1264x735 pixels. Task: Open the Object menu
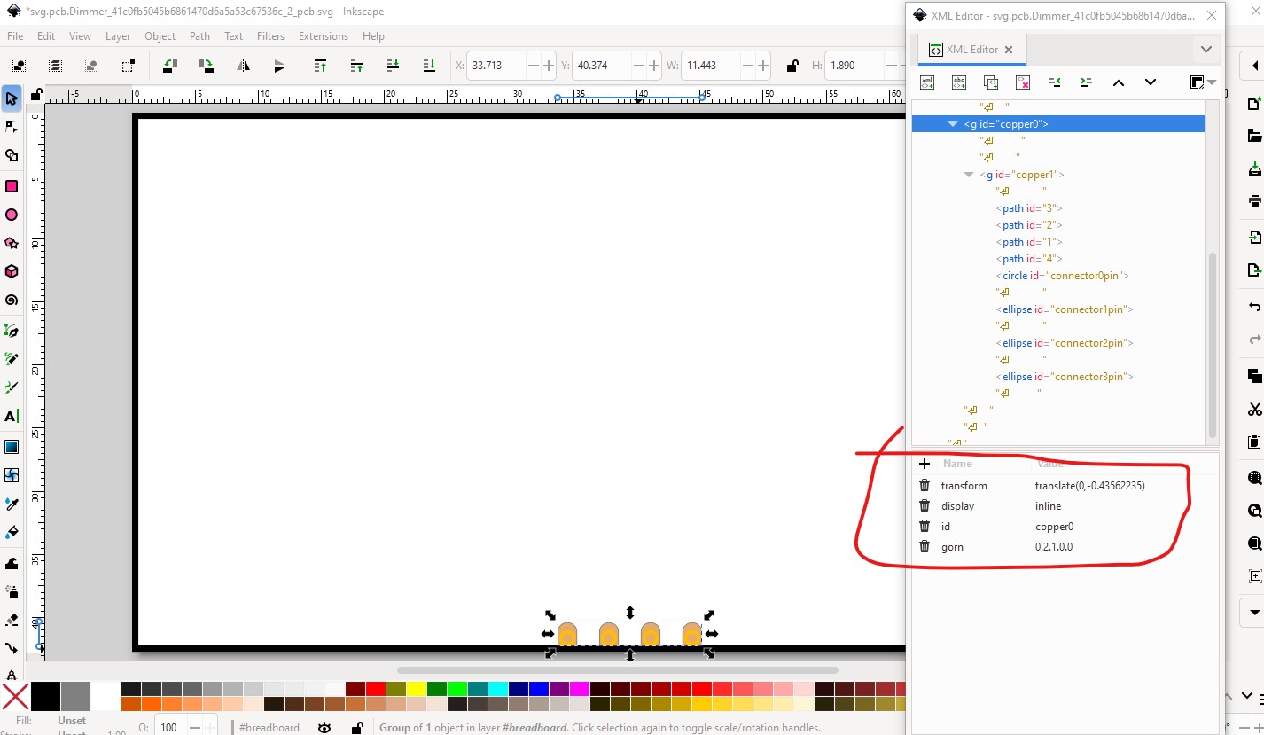[160, 36]
